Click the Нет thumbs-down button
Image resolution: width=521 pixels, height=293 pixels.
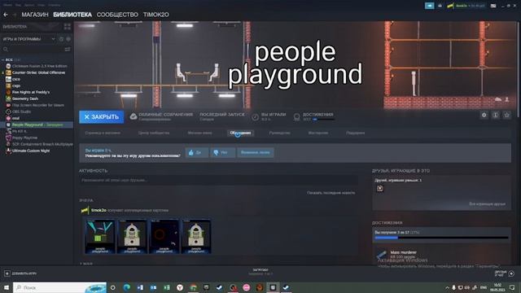pyautogui.click(x=222, y=152)
